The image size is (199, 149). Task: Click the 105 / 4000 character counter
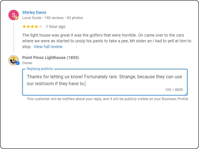pos(174,90)
